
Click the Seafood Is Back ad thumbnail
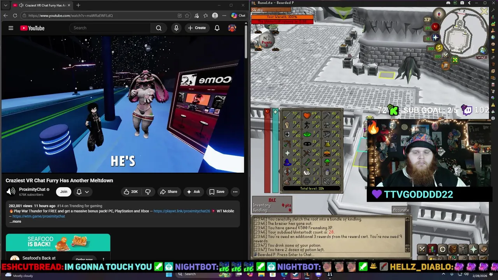[x=58, y=243]
